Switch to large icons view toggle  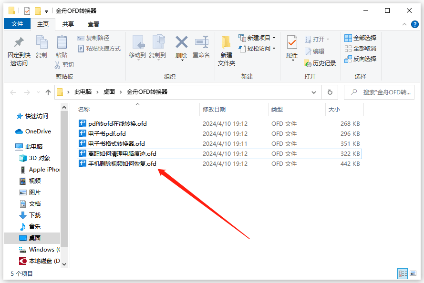pyautogui.click(x=414, y=273)
